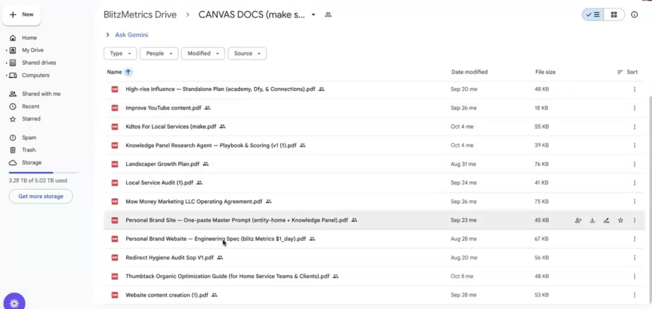Click the rename pencil icon on hovered row
The image size is (652, 309).
tap(606, 221)
